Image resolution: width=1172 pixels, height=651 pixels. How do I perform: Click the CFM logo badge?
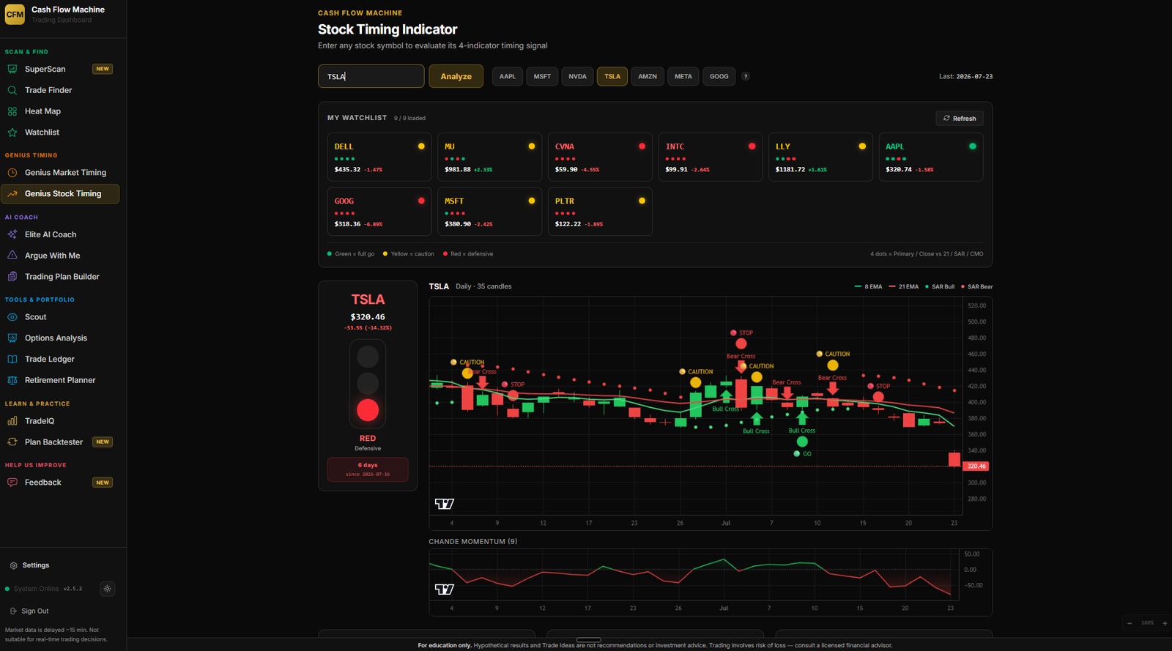tap(15, 15)
